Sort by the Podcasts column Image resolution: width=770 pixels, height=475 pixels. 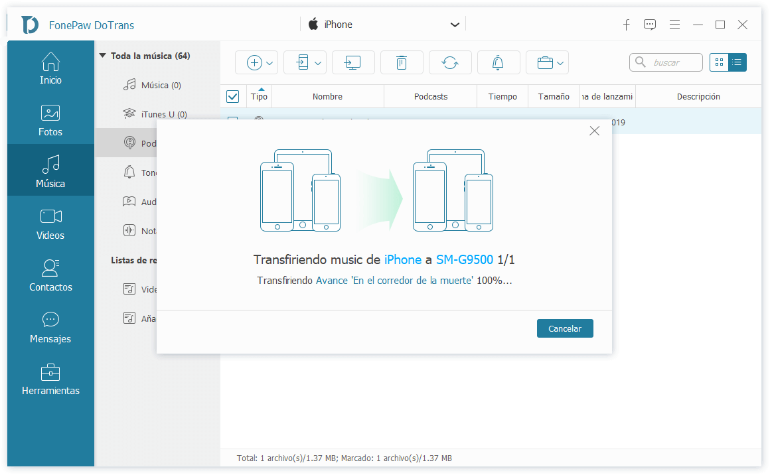click(x=431, y=96)
